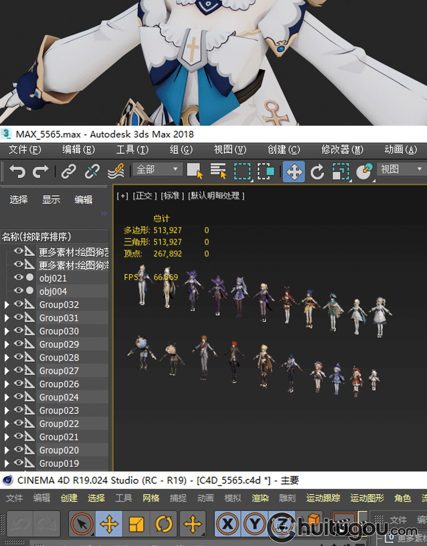Click the scene explorer 选择 menu
This screenshot has height=546, width=427.
18,200
